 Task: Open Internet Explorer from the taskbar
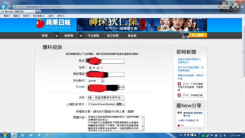[14, 135]
